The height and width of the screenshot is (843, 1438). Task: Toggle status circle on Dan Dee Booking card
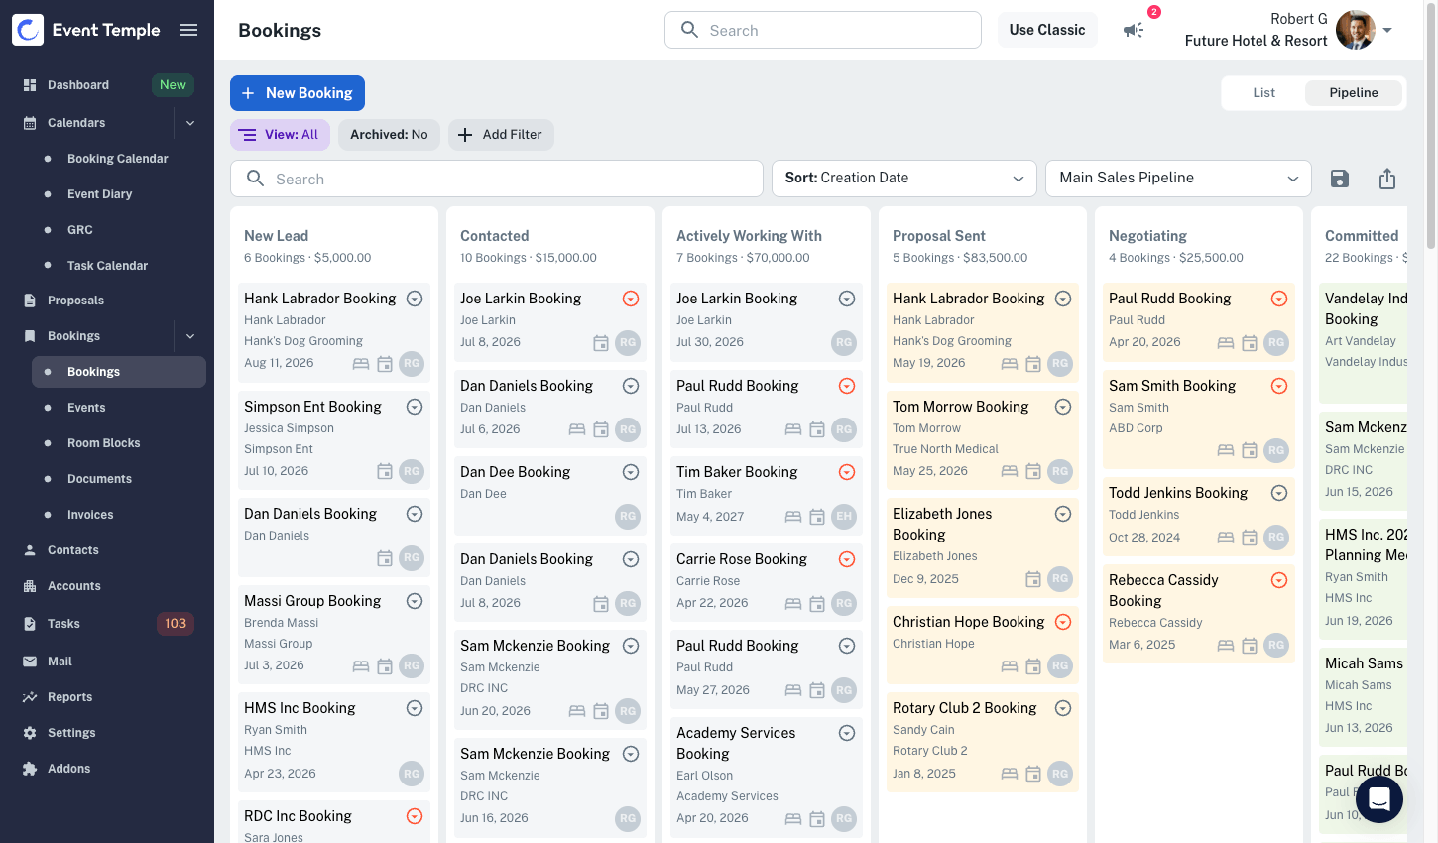click(x=631, y=472)
